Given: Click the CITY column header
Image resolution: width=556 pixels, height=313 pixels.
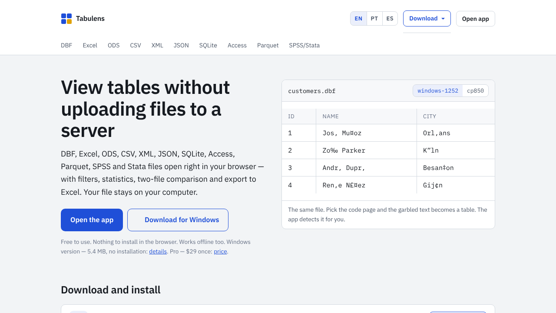Looking at the screenshot, I should click(x=456, y=117).
